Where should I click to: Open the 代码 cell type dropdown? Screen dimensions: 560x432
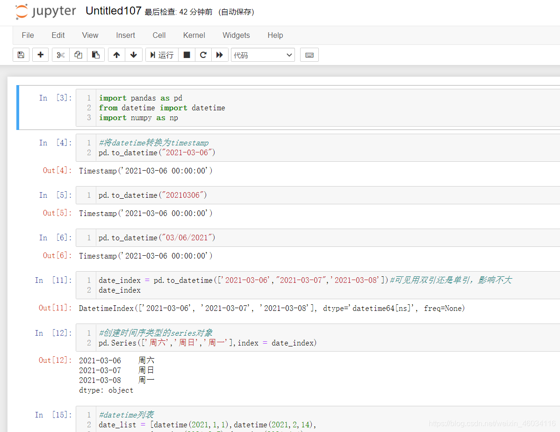tap(263, 55)
